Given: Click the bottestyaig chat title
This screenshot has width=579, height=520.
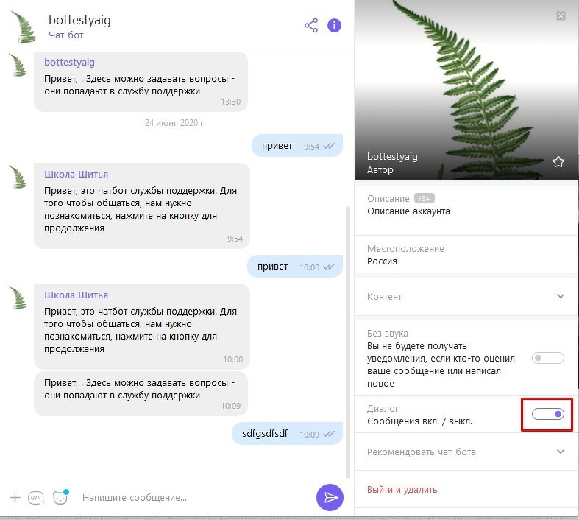Looking at the screenshot, I should pyautogui.click(x=79, y=20).
